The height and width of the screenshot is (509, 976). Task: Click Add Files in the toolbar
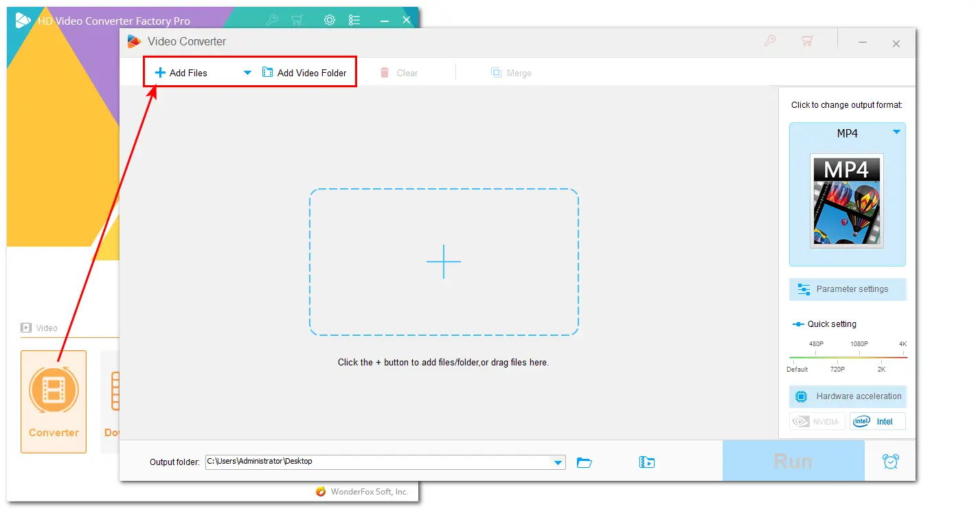pyautogui.click(x=181, y=73)
